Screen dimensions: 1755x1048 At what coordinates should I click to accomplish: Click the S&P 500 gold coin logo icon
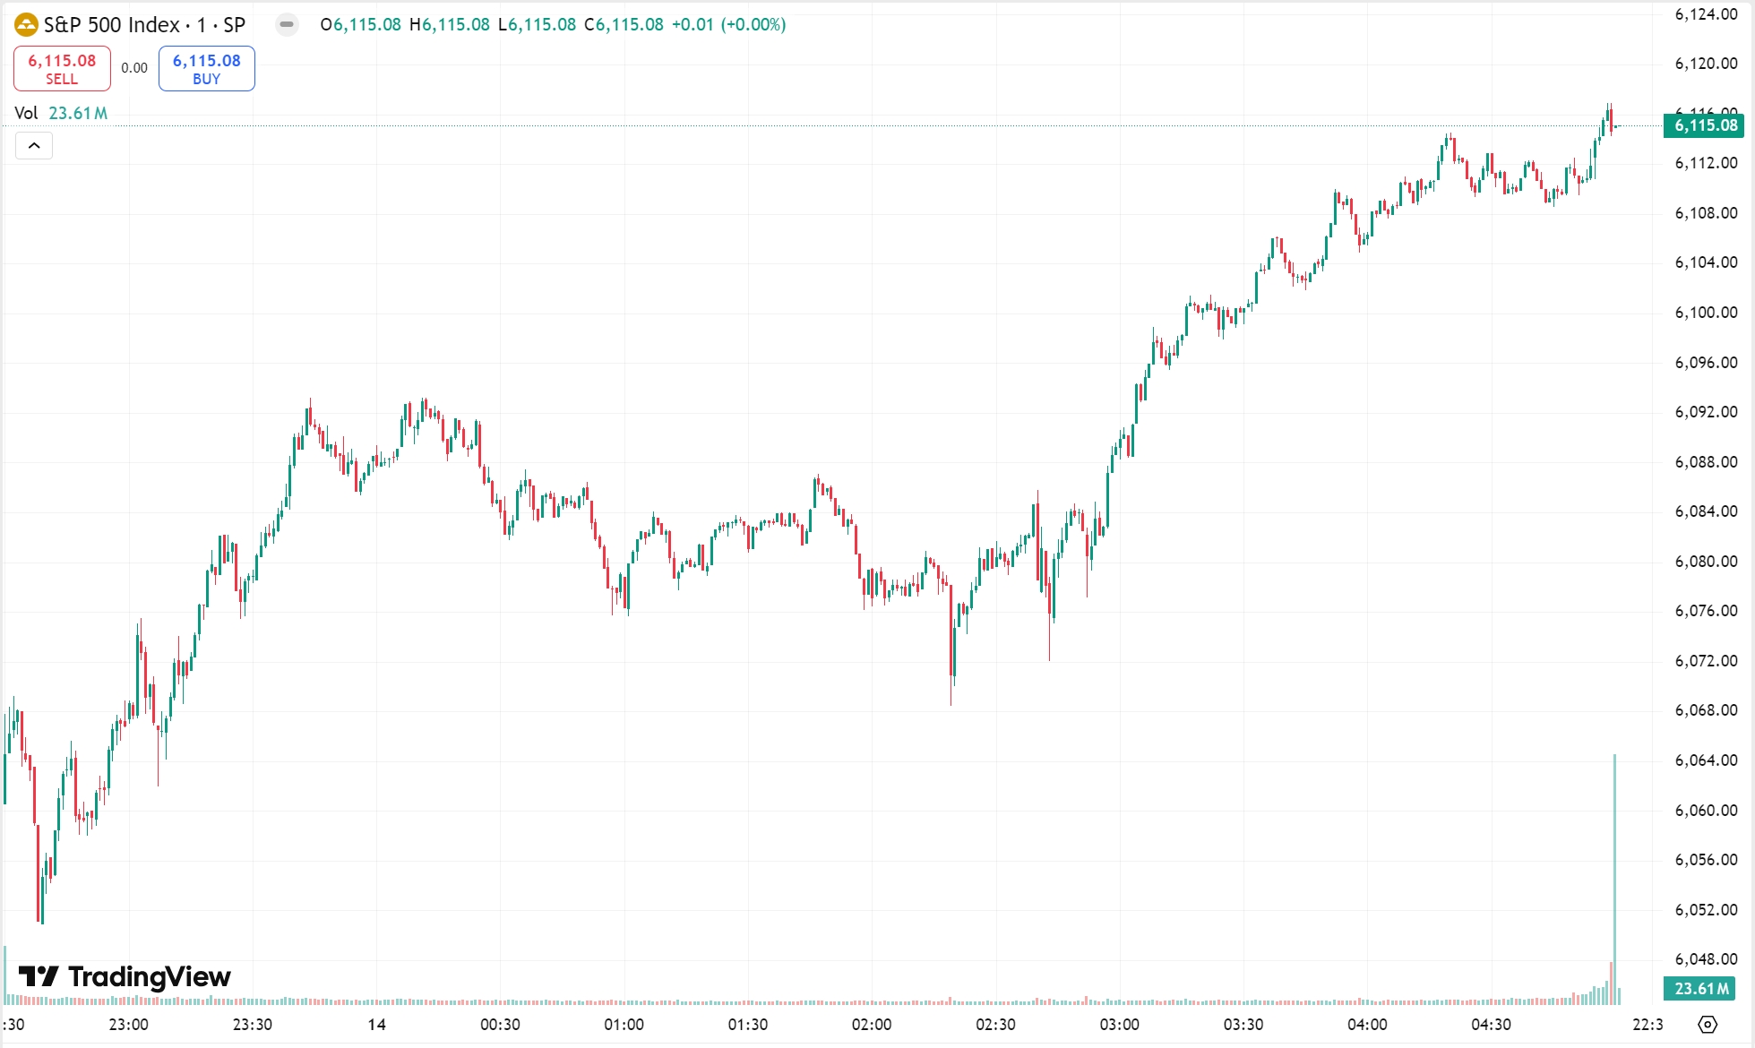click(27, 25)
